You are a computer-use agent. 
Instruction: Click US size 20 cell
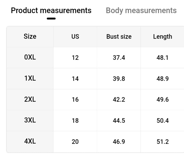point(75,142)
